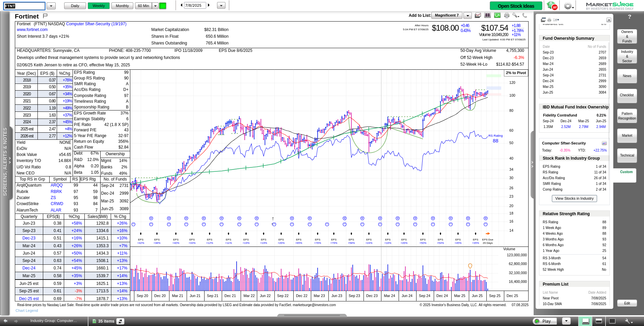Open the Owners & Funds tab
The image size is (644, 326).
tap(627, 36)
